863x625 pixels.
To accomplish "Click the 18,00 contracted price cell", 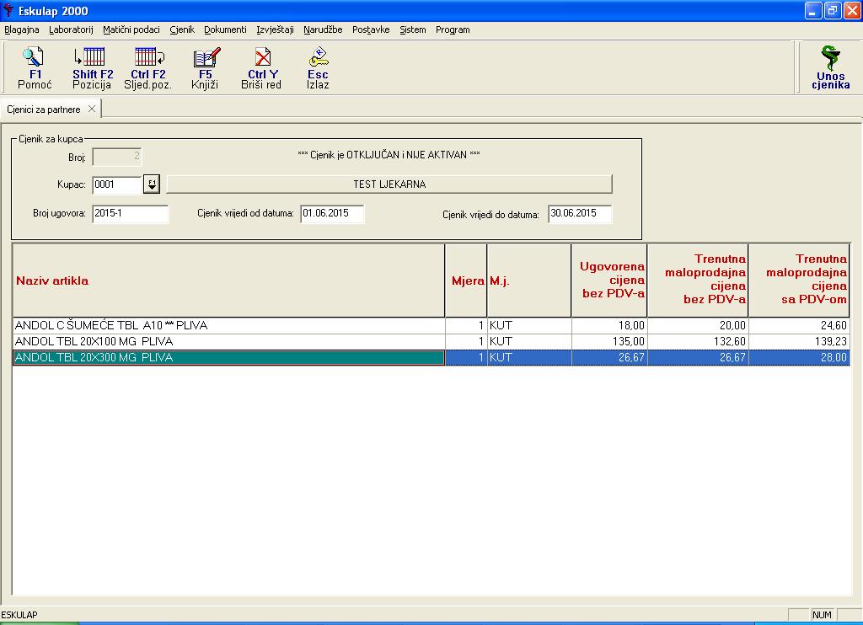I will 609,325.
